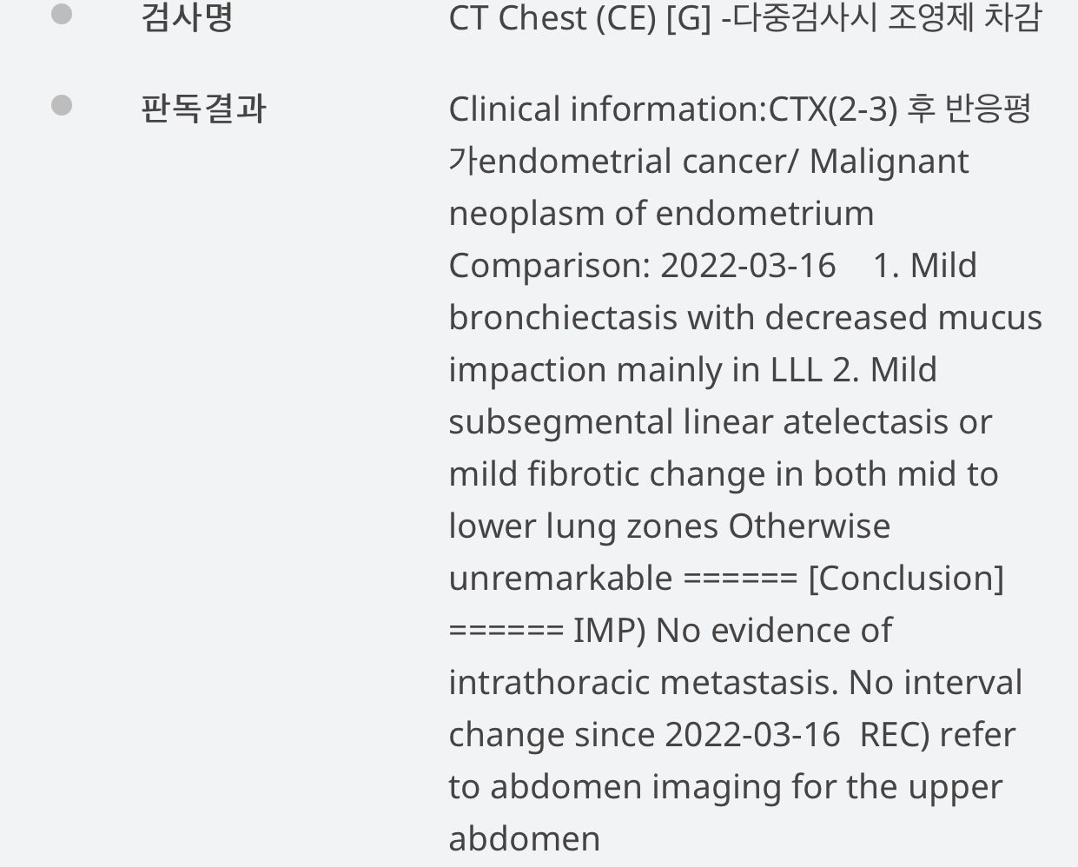The width and height of the screenshot is (1078, 867).
Task: Click the Clinical information heading text
Action: point(605,109)
